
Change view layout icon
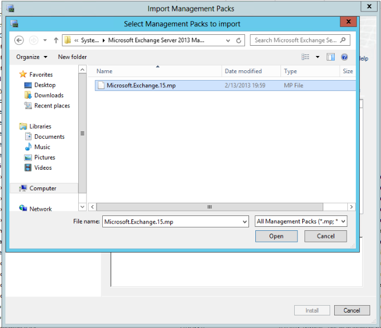[x=305, y=57]
